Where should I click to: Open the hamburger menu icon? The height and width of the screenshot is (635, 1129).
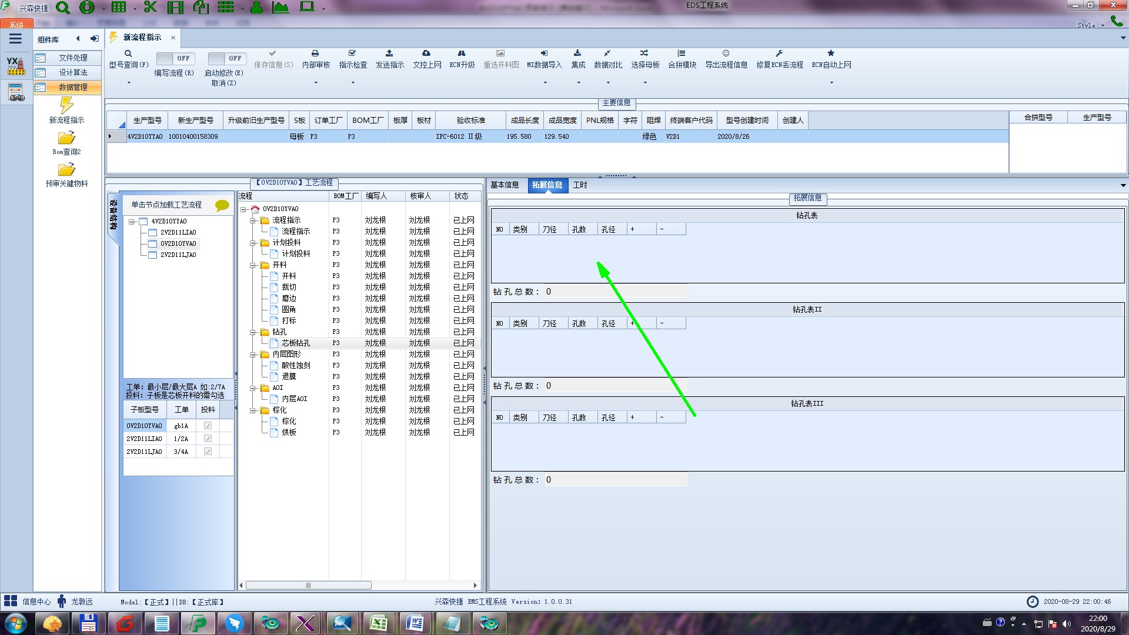(15, 39)
